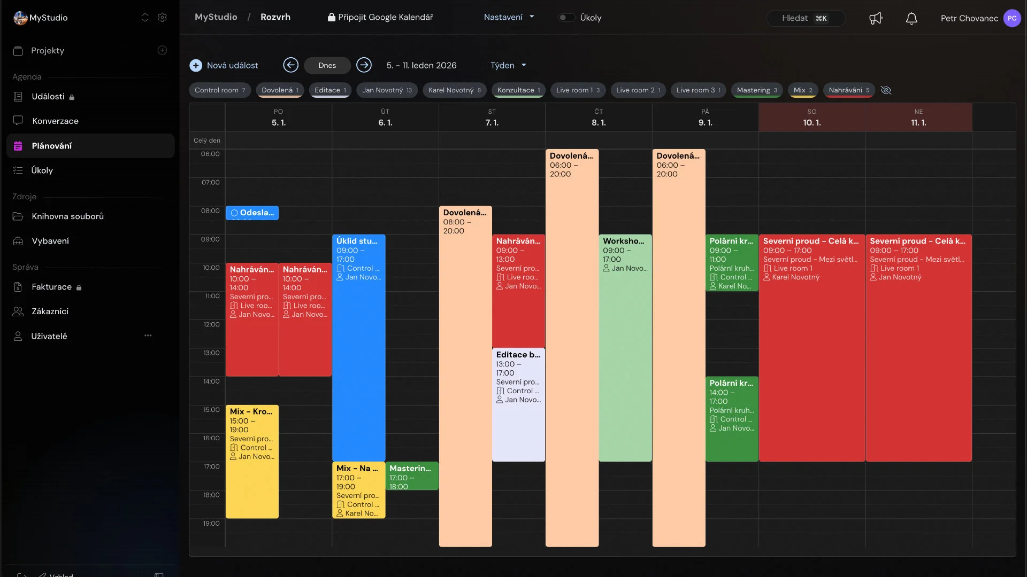The image size is (1027, 577).
Task: Toggle the red Nahrávání filter tag
Action: [848, 90]
